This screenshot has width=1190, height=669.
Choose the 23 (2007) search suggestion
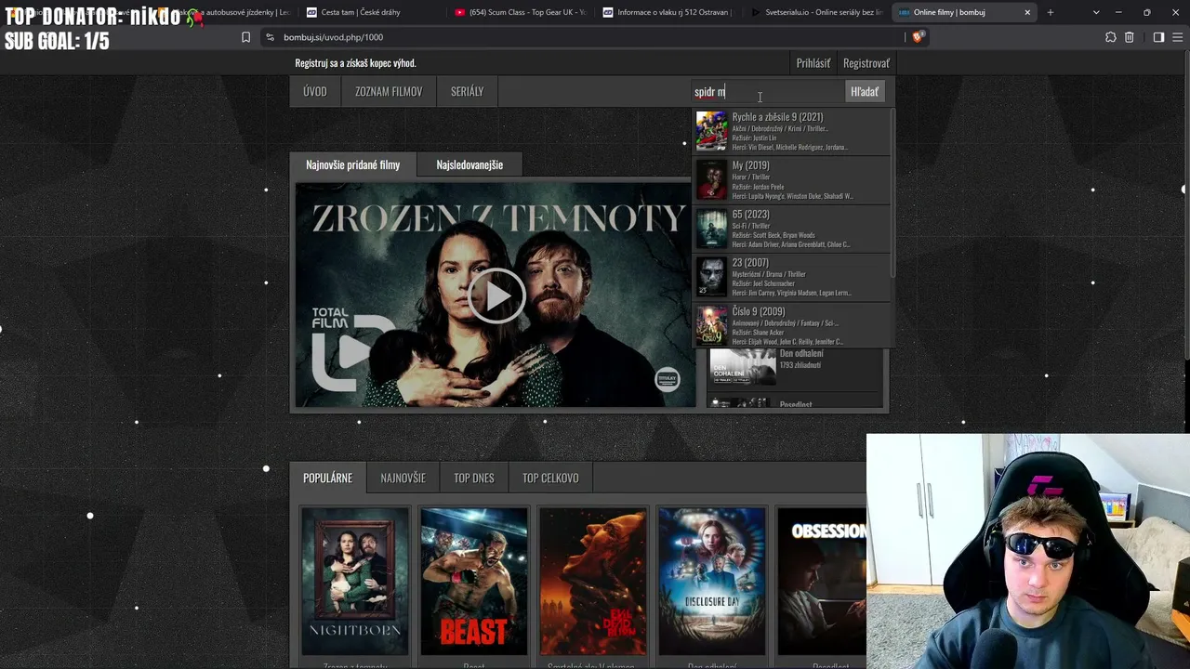[792, 277]
